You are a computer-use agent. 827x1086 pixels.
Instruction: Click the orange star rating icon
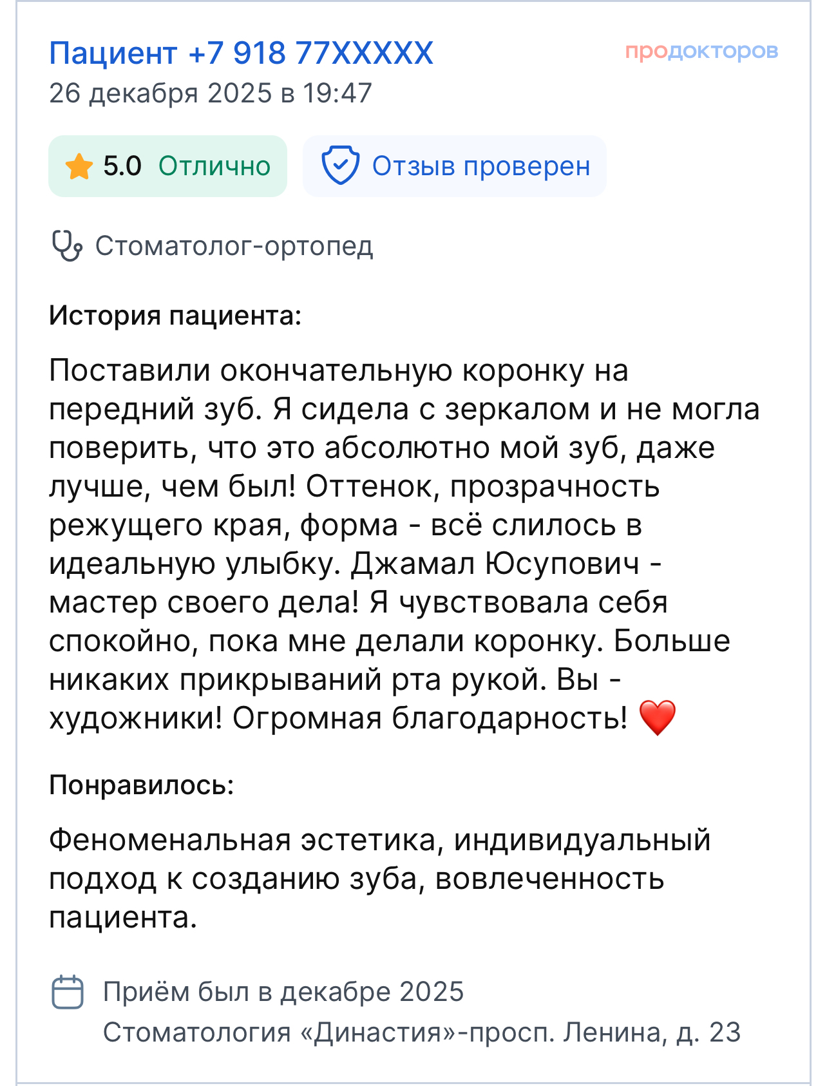(x=79, y=166)
